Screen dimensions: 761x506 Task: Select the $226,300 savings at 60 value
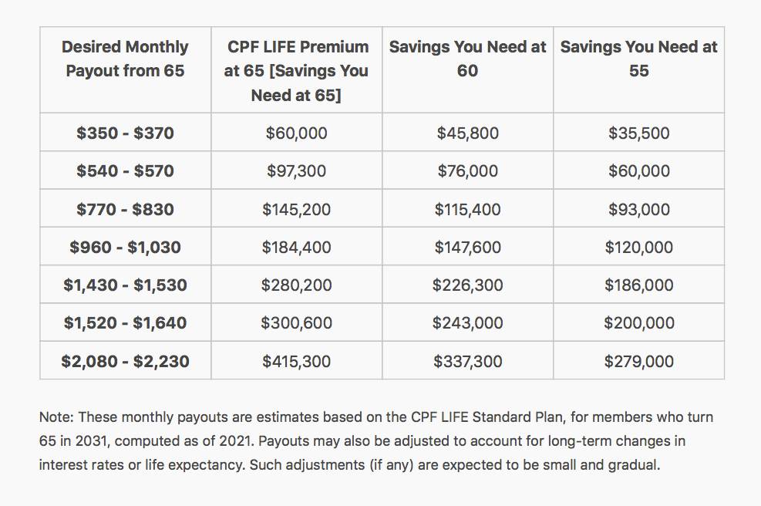click(x=467, y=285)
